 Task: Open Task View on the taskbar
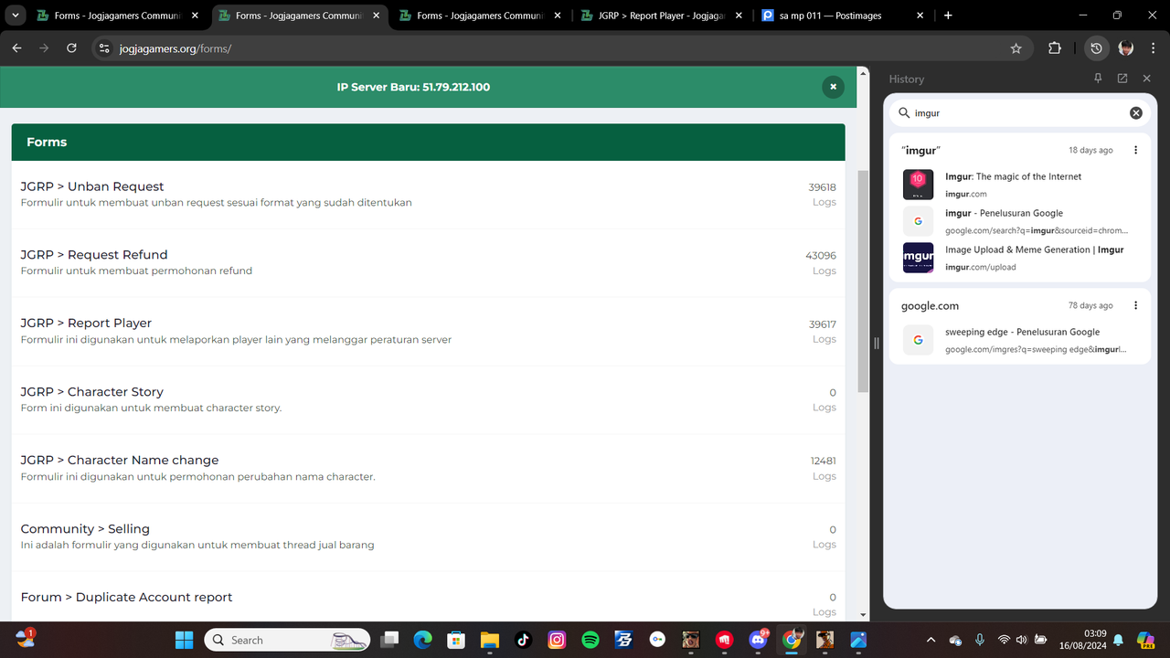pos(389,640)
